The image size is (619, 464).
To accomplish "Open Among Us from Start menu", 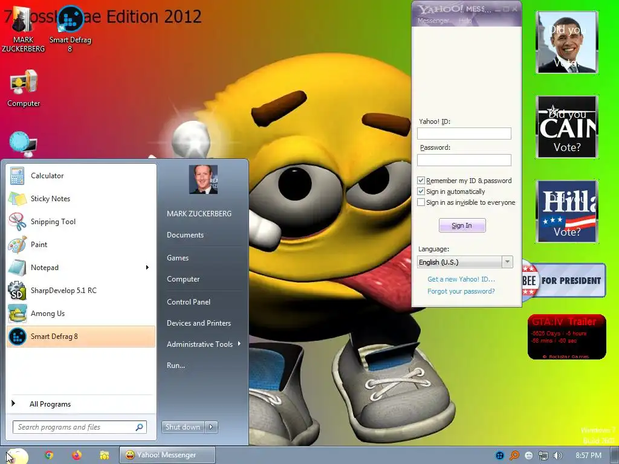I will pyautogui.click(x=81, y=314).
